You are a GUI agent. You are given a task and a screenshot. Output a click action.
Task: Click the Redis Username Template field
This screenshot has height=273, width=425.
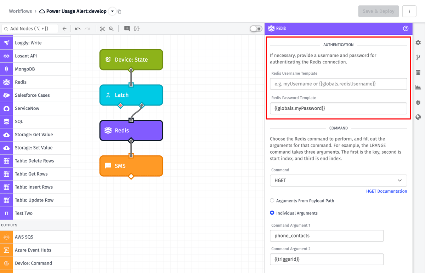(x=339, y=84)
